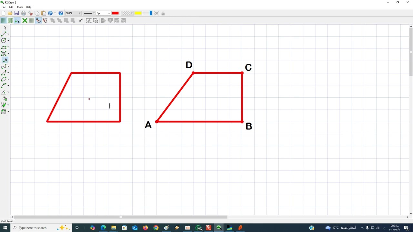Select the Line segment tool
This screenshot has height=232, width=413.
point(4,34)
